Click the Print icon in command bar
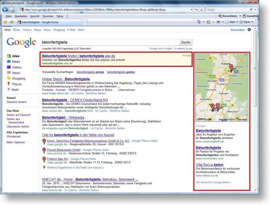The height and width of the screenshot is (205, 270). [218, 22]
